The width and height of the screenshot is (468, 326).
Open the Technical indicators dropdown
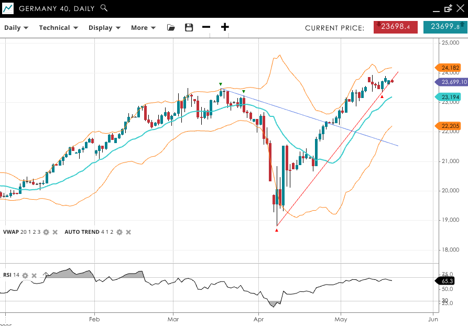tap(58, 28)
